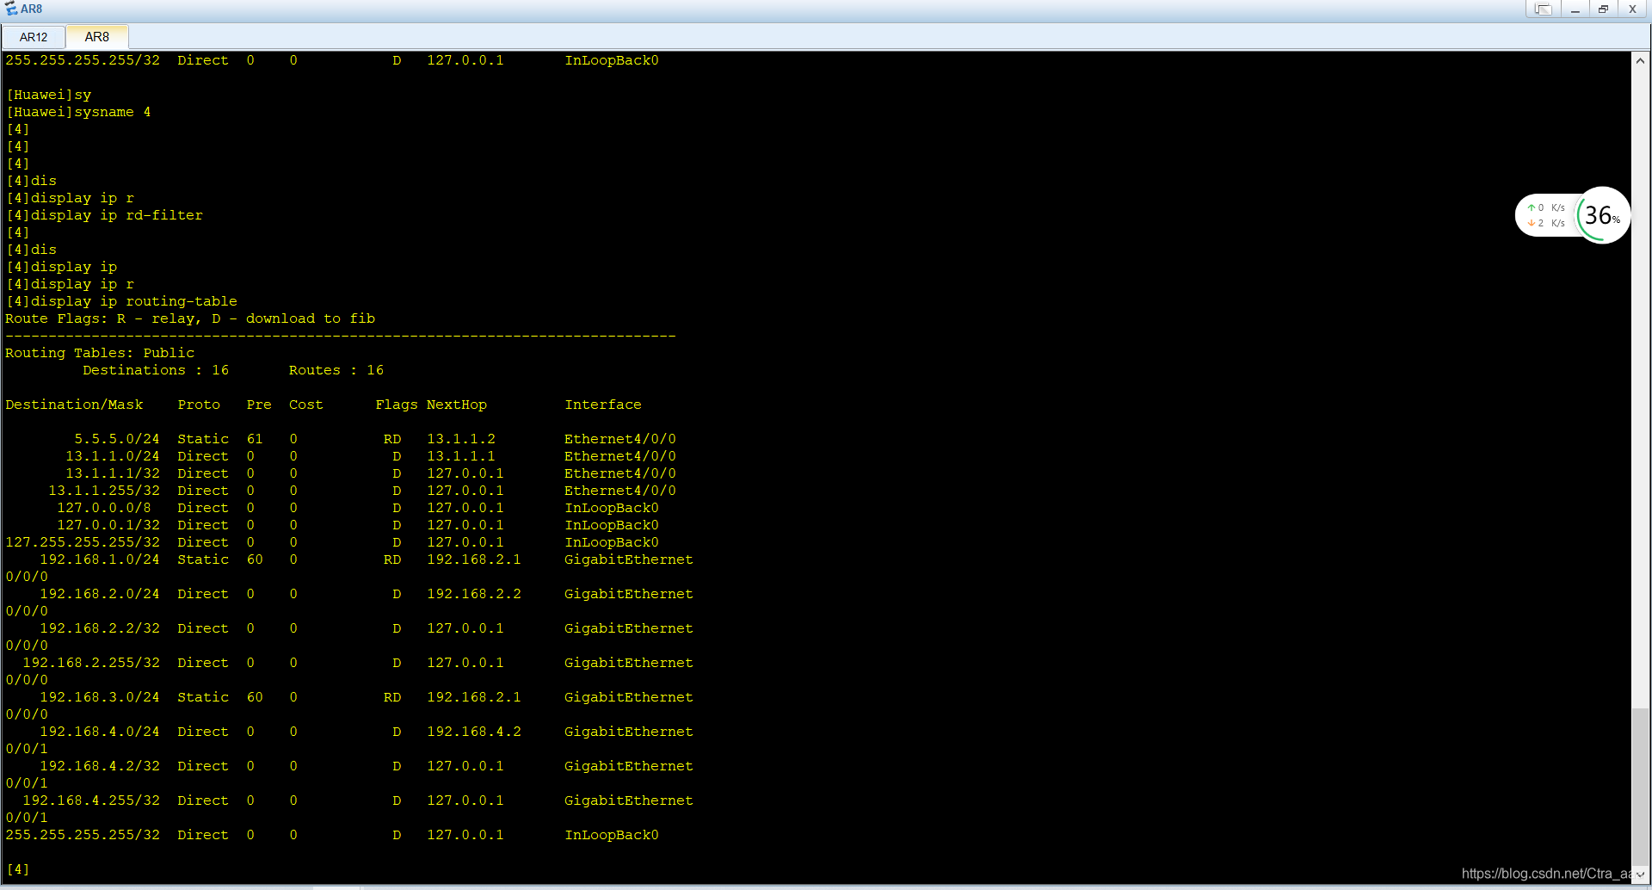This screenshot has height=890, width=1652.
Task: Click the scrollbar down arrow
Action: pos(1640,874)
